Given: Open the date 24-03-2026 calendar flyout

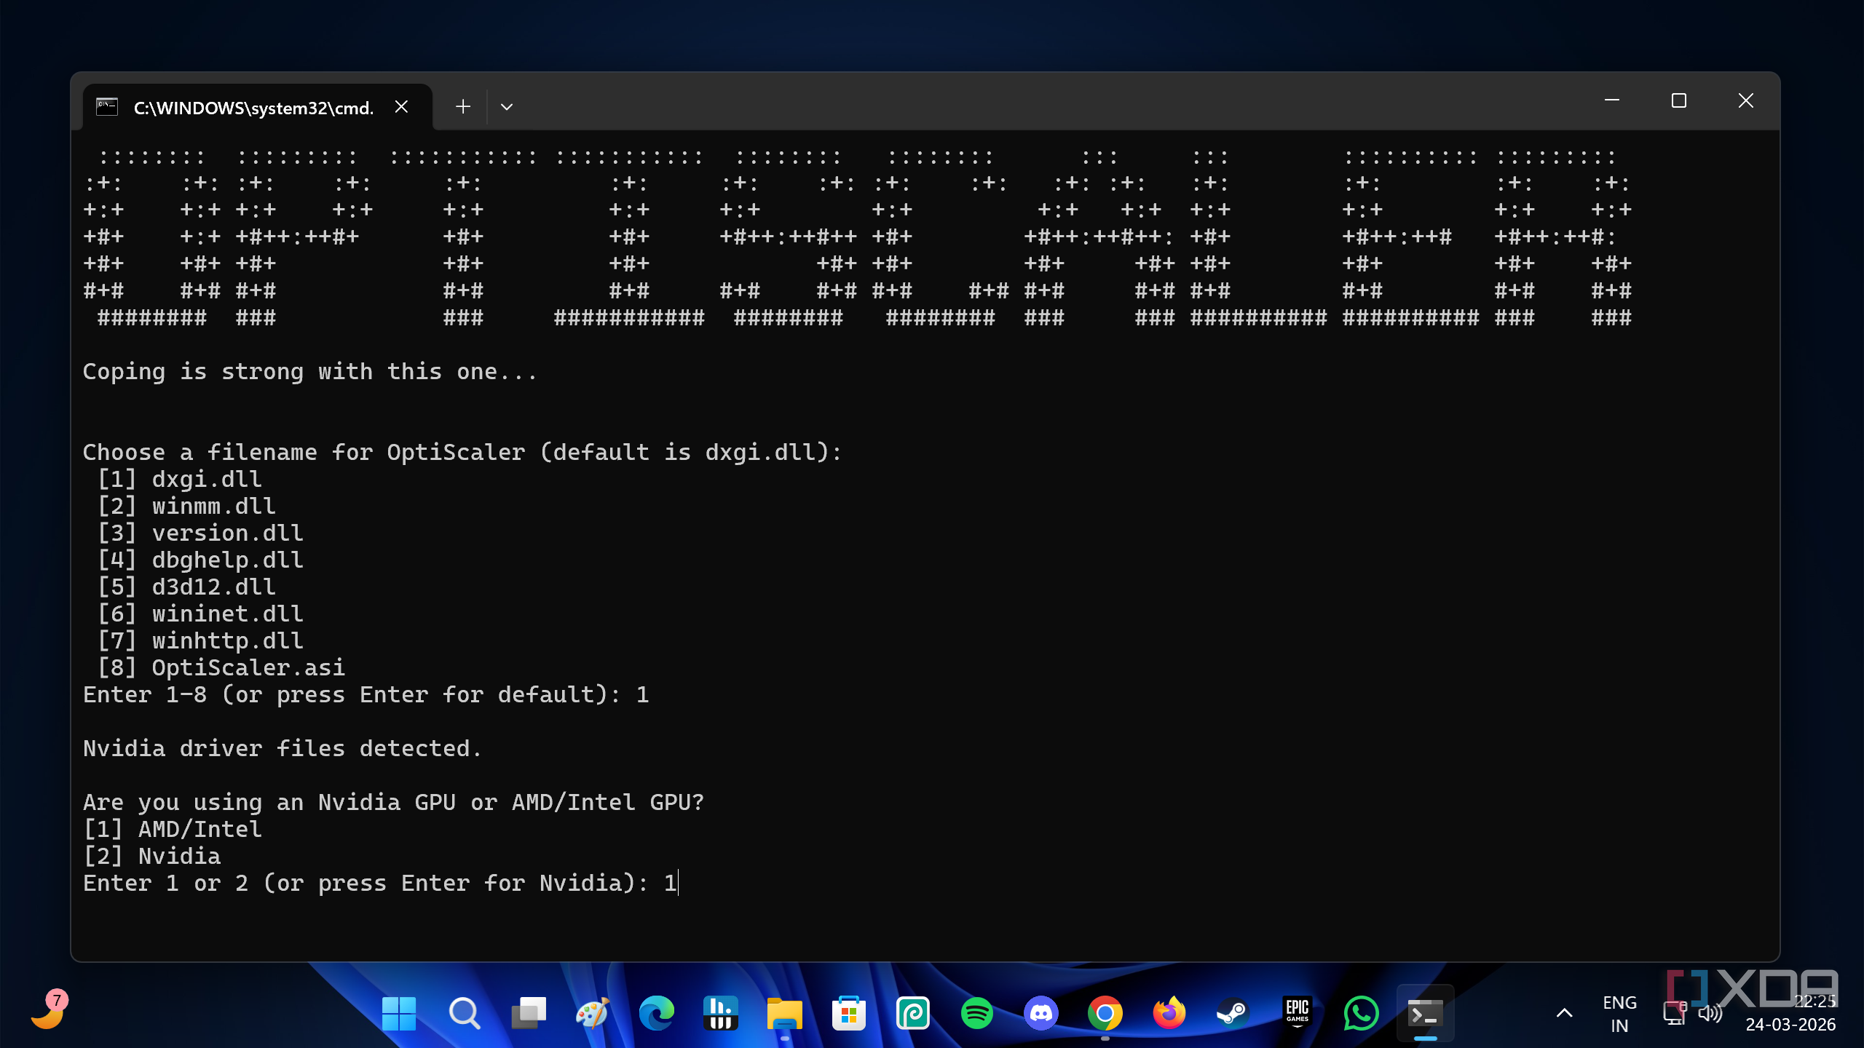Looking at the screenshot, I should coord(1790,1025).
